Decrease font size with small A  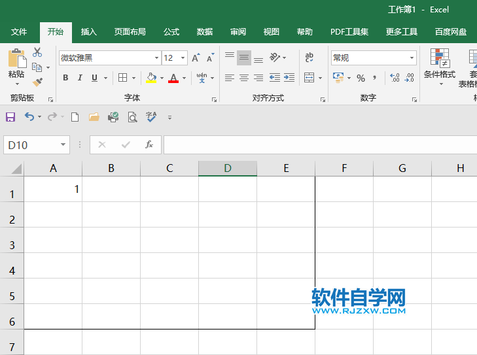210,58
